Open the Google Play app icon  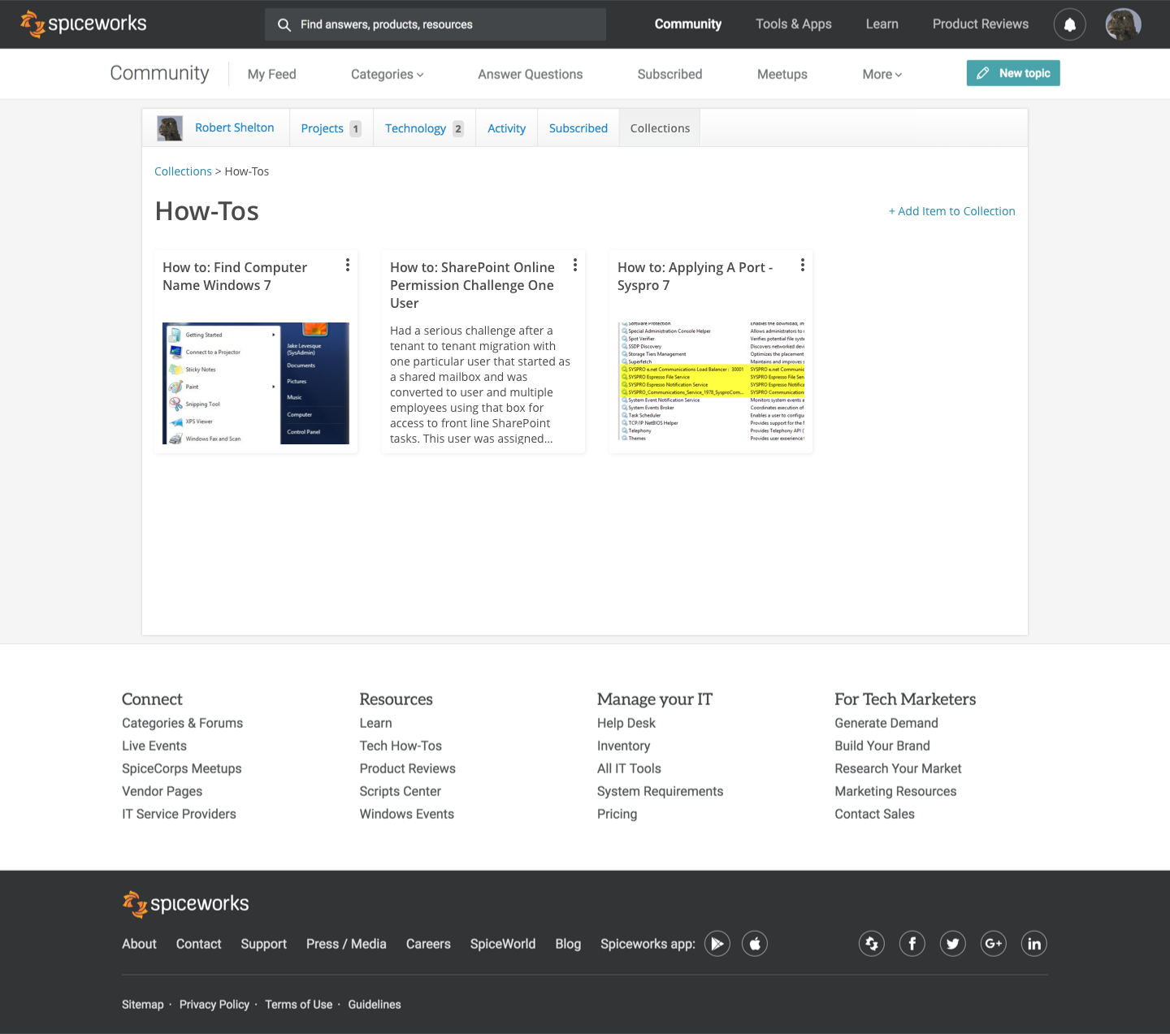717,944
